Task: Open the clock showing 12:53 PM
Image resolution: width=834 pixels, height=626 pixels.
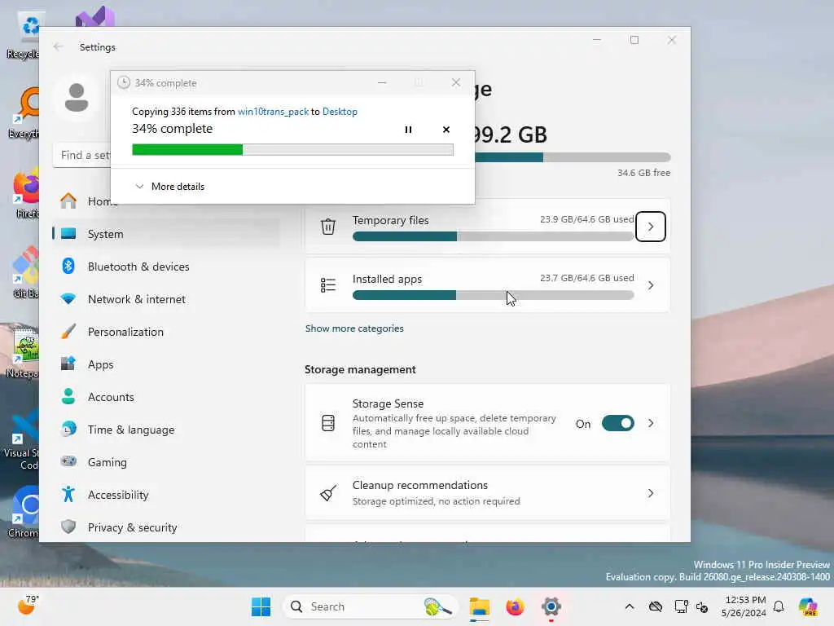Action: tap(744, 606)
